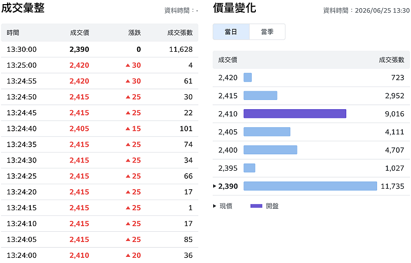Screen dimensions: 411x263
Task: Select the 13:30:00 time cell
Action: [22, 49]
